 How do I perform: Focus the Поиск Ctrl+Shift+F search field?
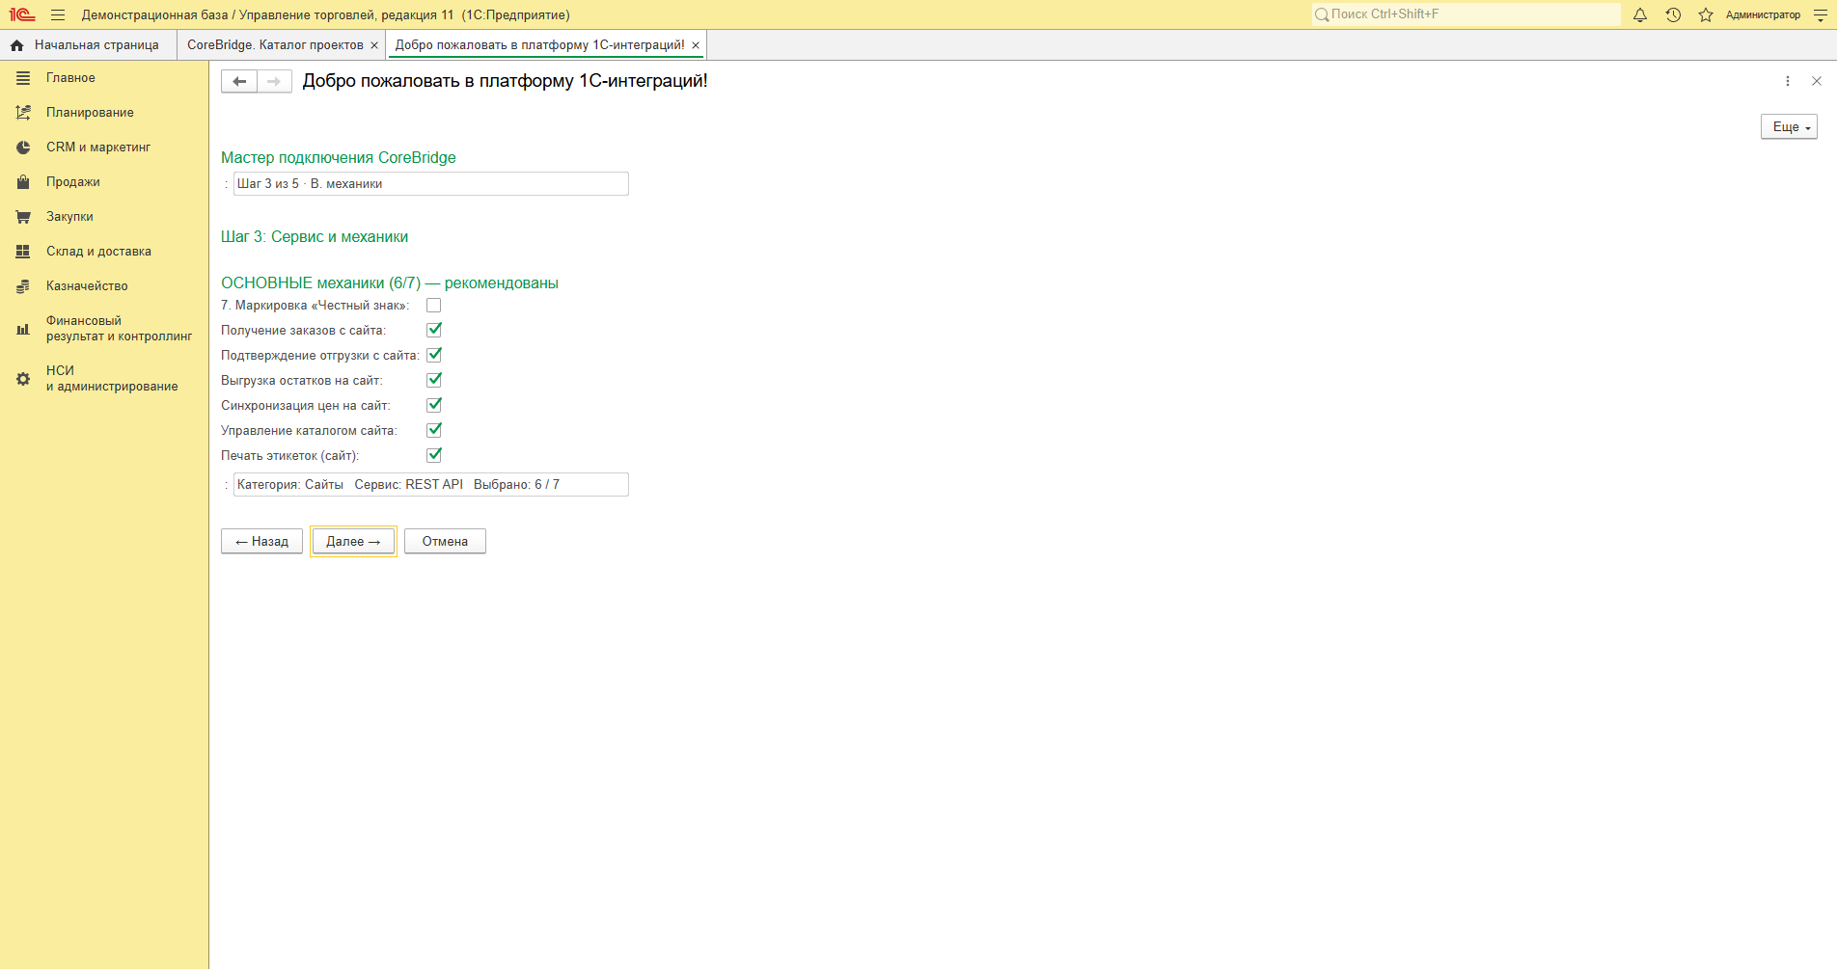click(1466, 14)
